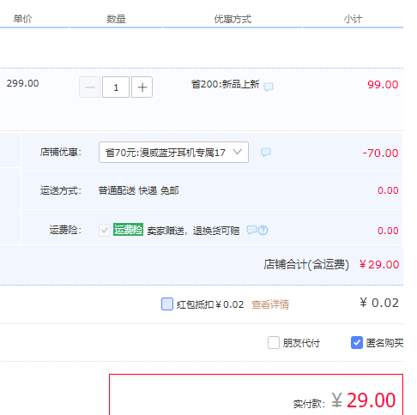Click the comment icon beside 省200:新品上新
This screenshot has width=417, height=415.
269,87
